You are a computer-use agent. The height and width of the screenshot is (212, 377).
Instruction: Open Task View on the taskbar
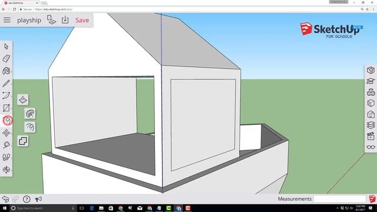(x=82, y=208)
